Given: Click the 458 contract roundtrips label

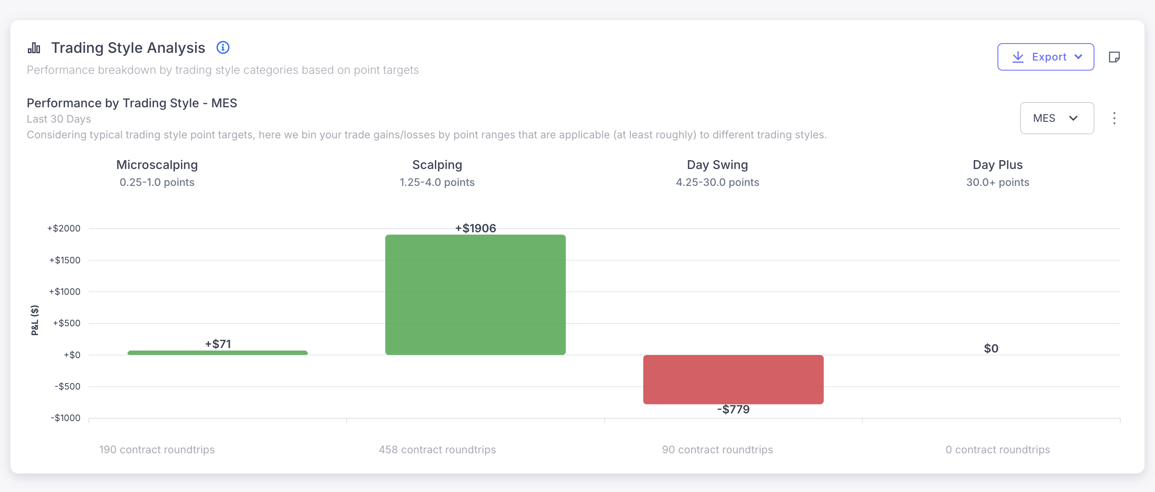Looking at the screenshot, I should click(437, 450).
